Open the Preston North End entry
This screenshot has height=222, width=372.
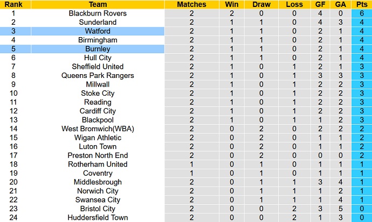(x=98, y=155)
